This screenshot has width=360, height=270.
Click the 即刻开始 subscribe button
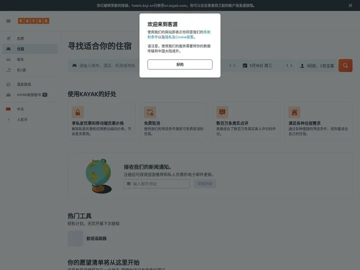[205, 183]
